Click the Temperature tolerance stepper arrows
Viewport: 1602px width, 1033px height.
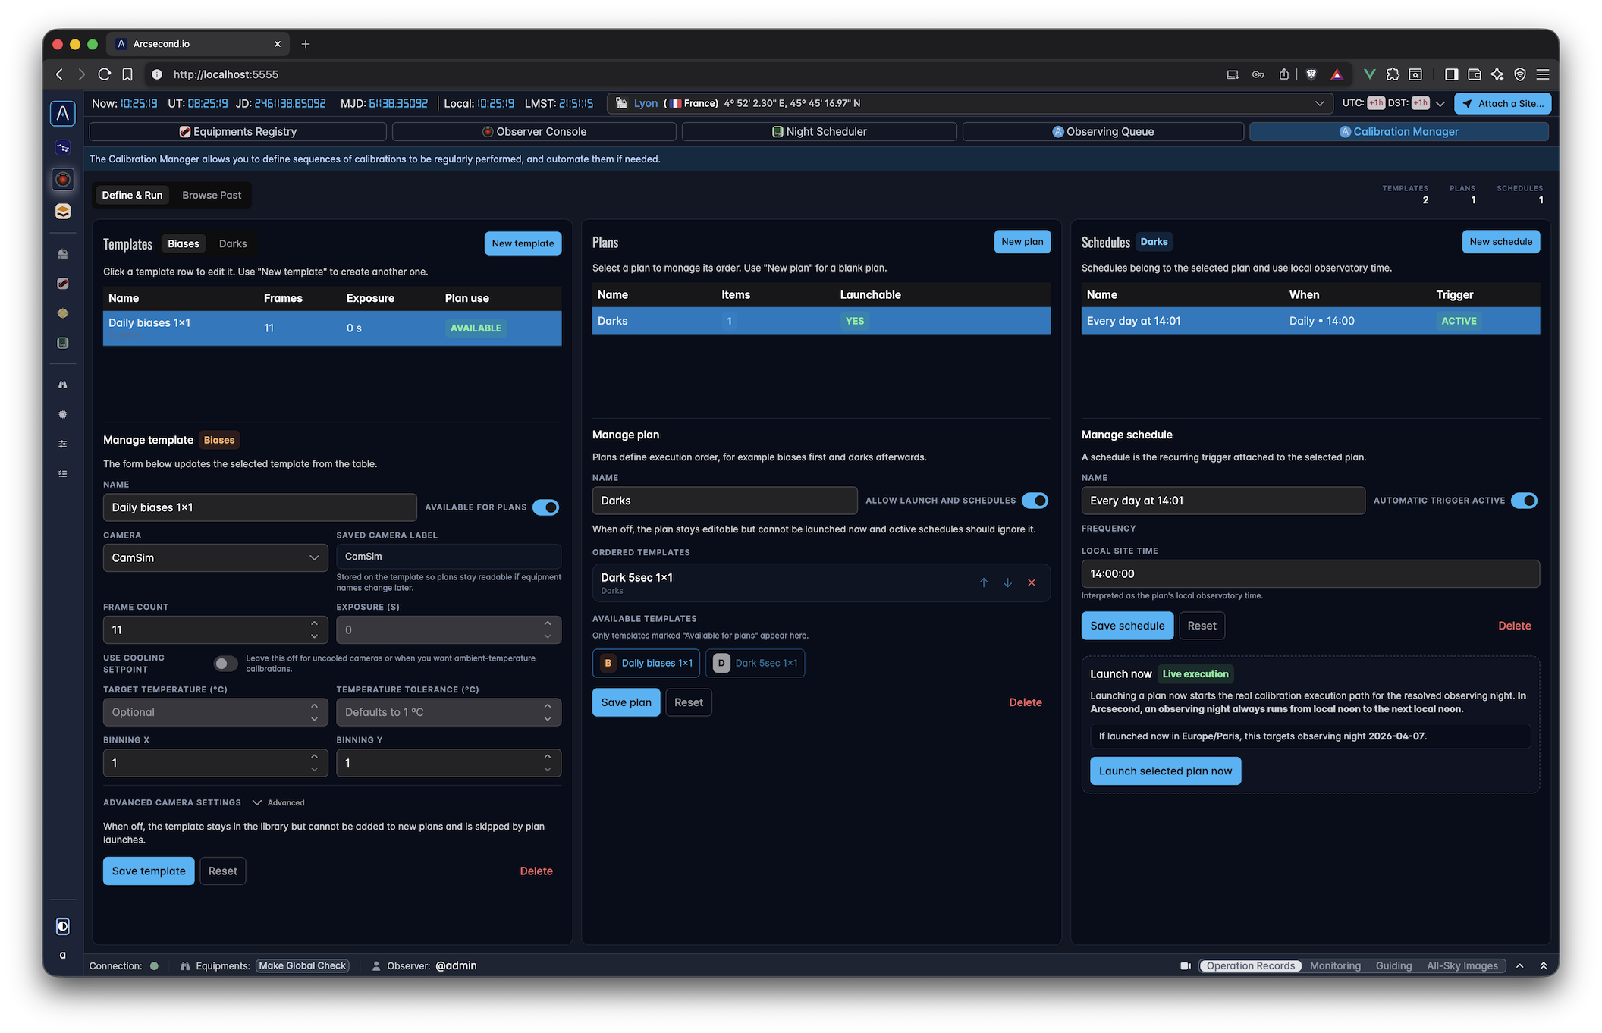point(548,712)
